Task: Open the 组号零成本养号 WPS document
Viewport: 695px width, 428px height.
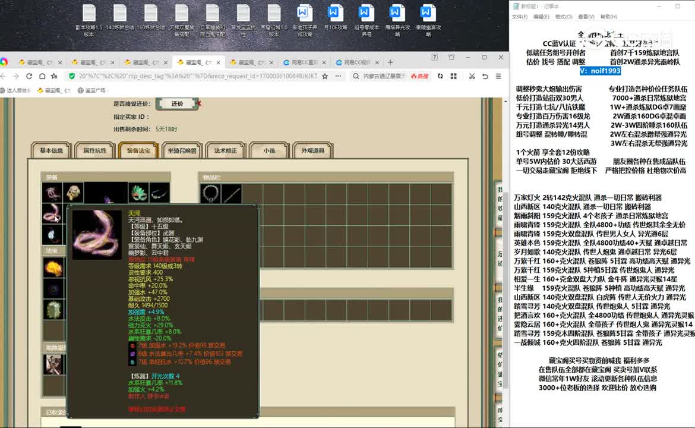Action: (367, 20)
